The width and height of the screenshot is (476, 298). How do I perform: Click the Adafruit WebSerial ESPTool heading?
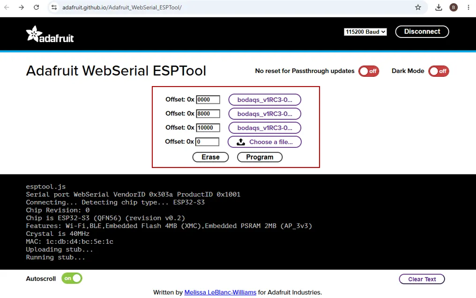[116, 71]
